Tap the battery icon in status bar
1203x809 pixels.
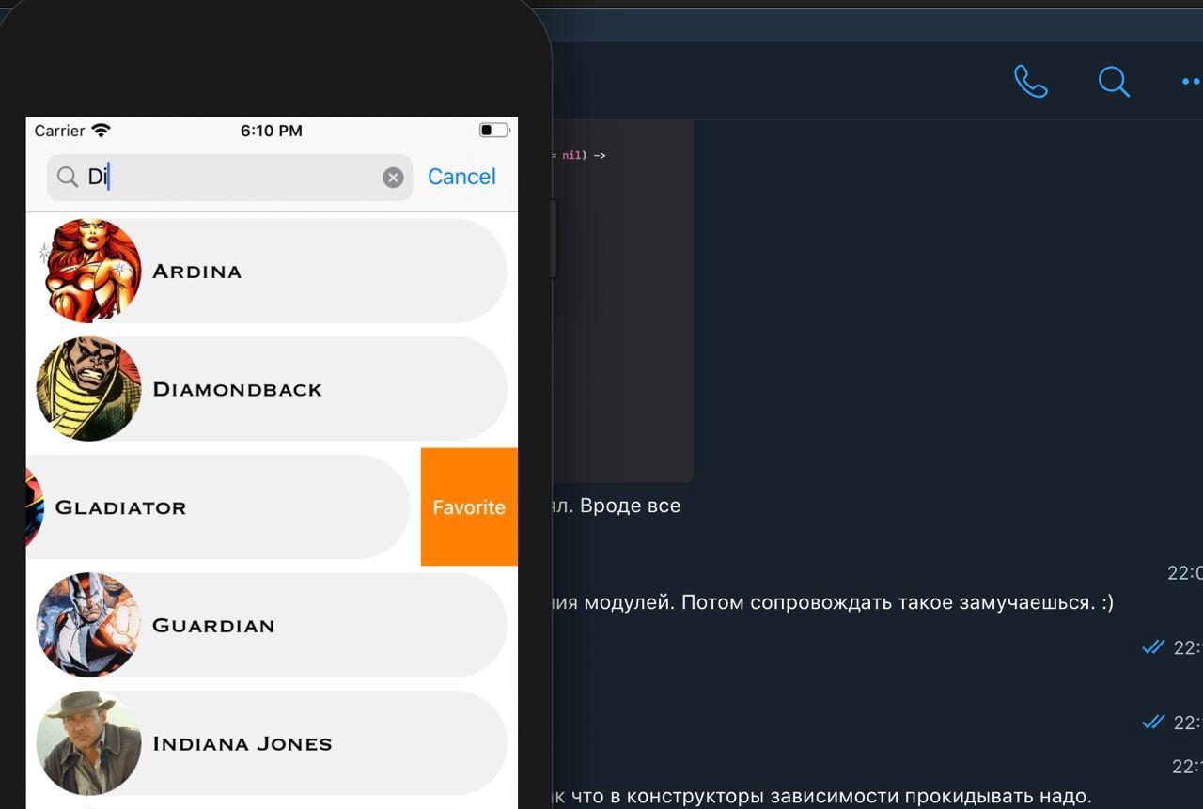[494, 130]
